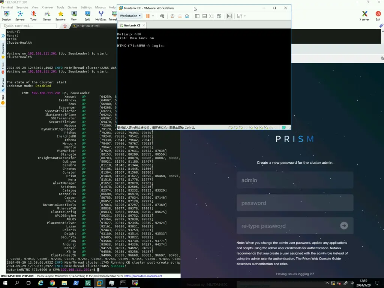Click the send Ctrl+Alt+Del icon in VMware
384x288 pixels.
tap(162, 16)
